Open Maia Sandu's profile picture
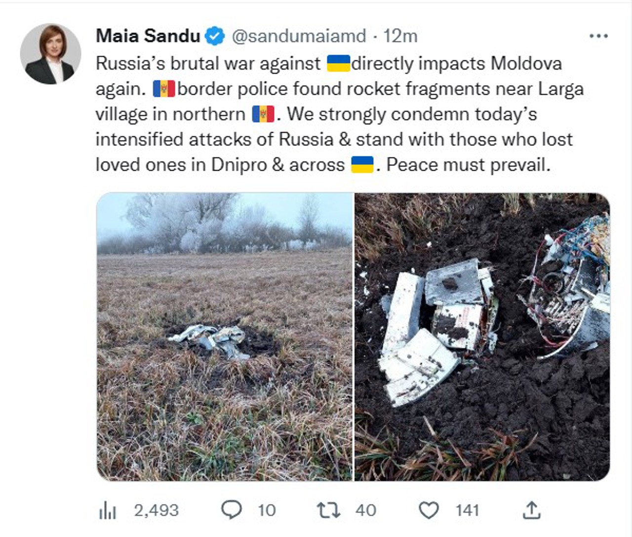Image resolution: width=632 pixels, height=537 pixels. tap(50, 54)
